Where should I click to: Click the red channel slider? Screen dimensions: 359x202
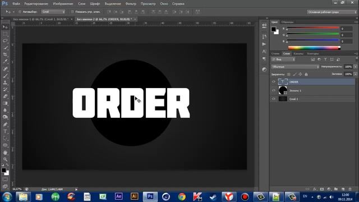[x=313, y=27]
